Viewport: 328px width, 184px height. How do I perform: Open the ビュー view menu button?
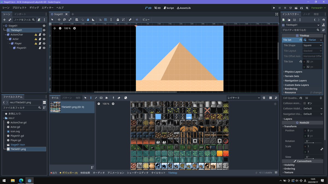tap(146, 20)
